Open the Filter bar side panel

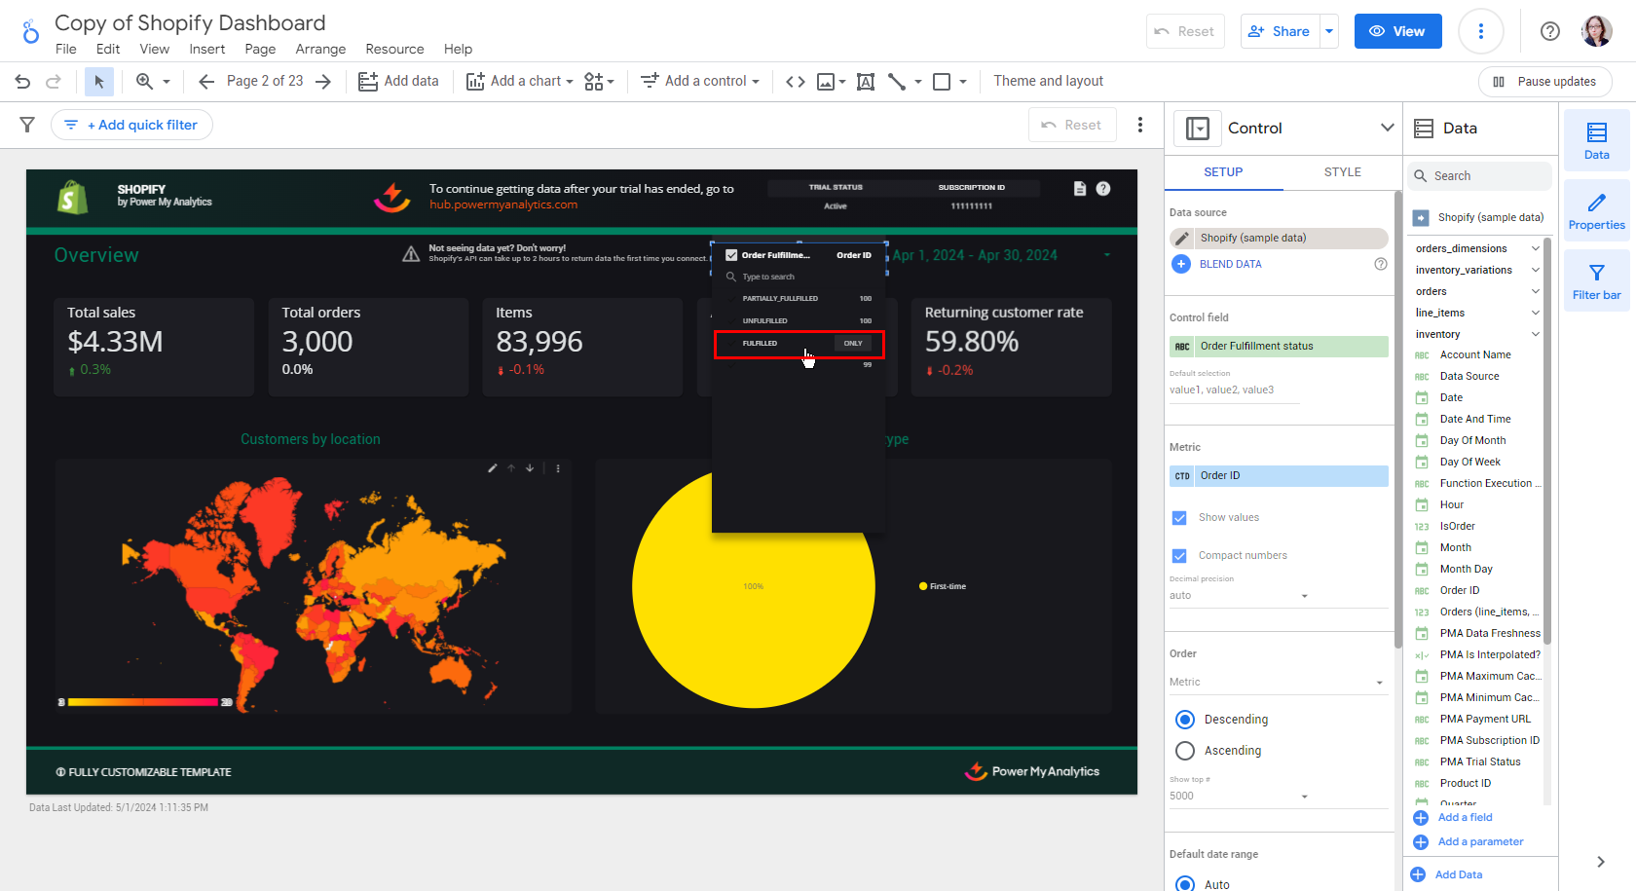1596,281
